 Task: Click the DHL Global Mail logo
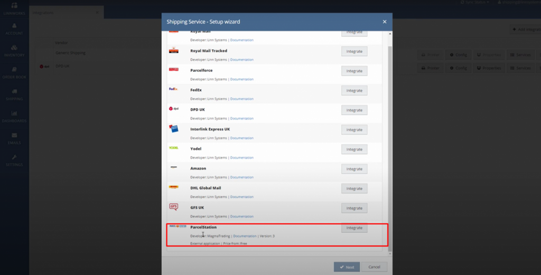coord(173,187)
